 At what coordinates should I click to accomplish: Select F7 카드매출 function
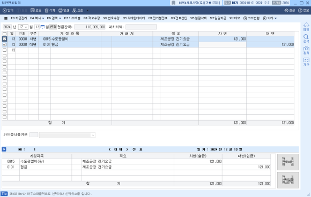tap(72, 18)
